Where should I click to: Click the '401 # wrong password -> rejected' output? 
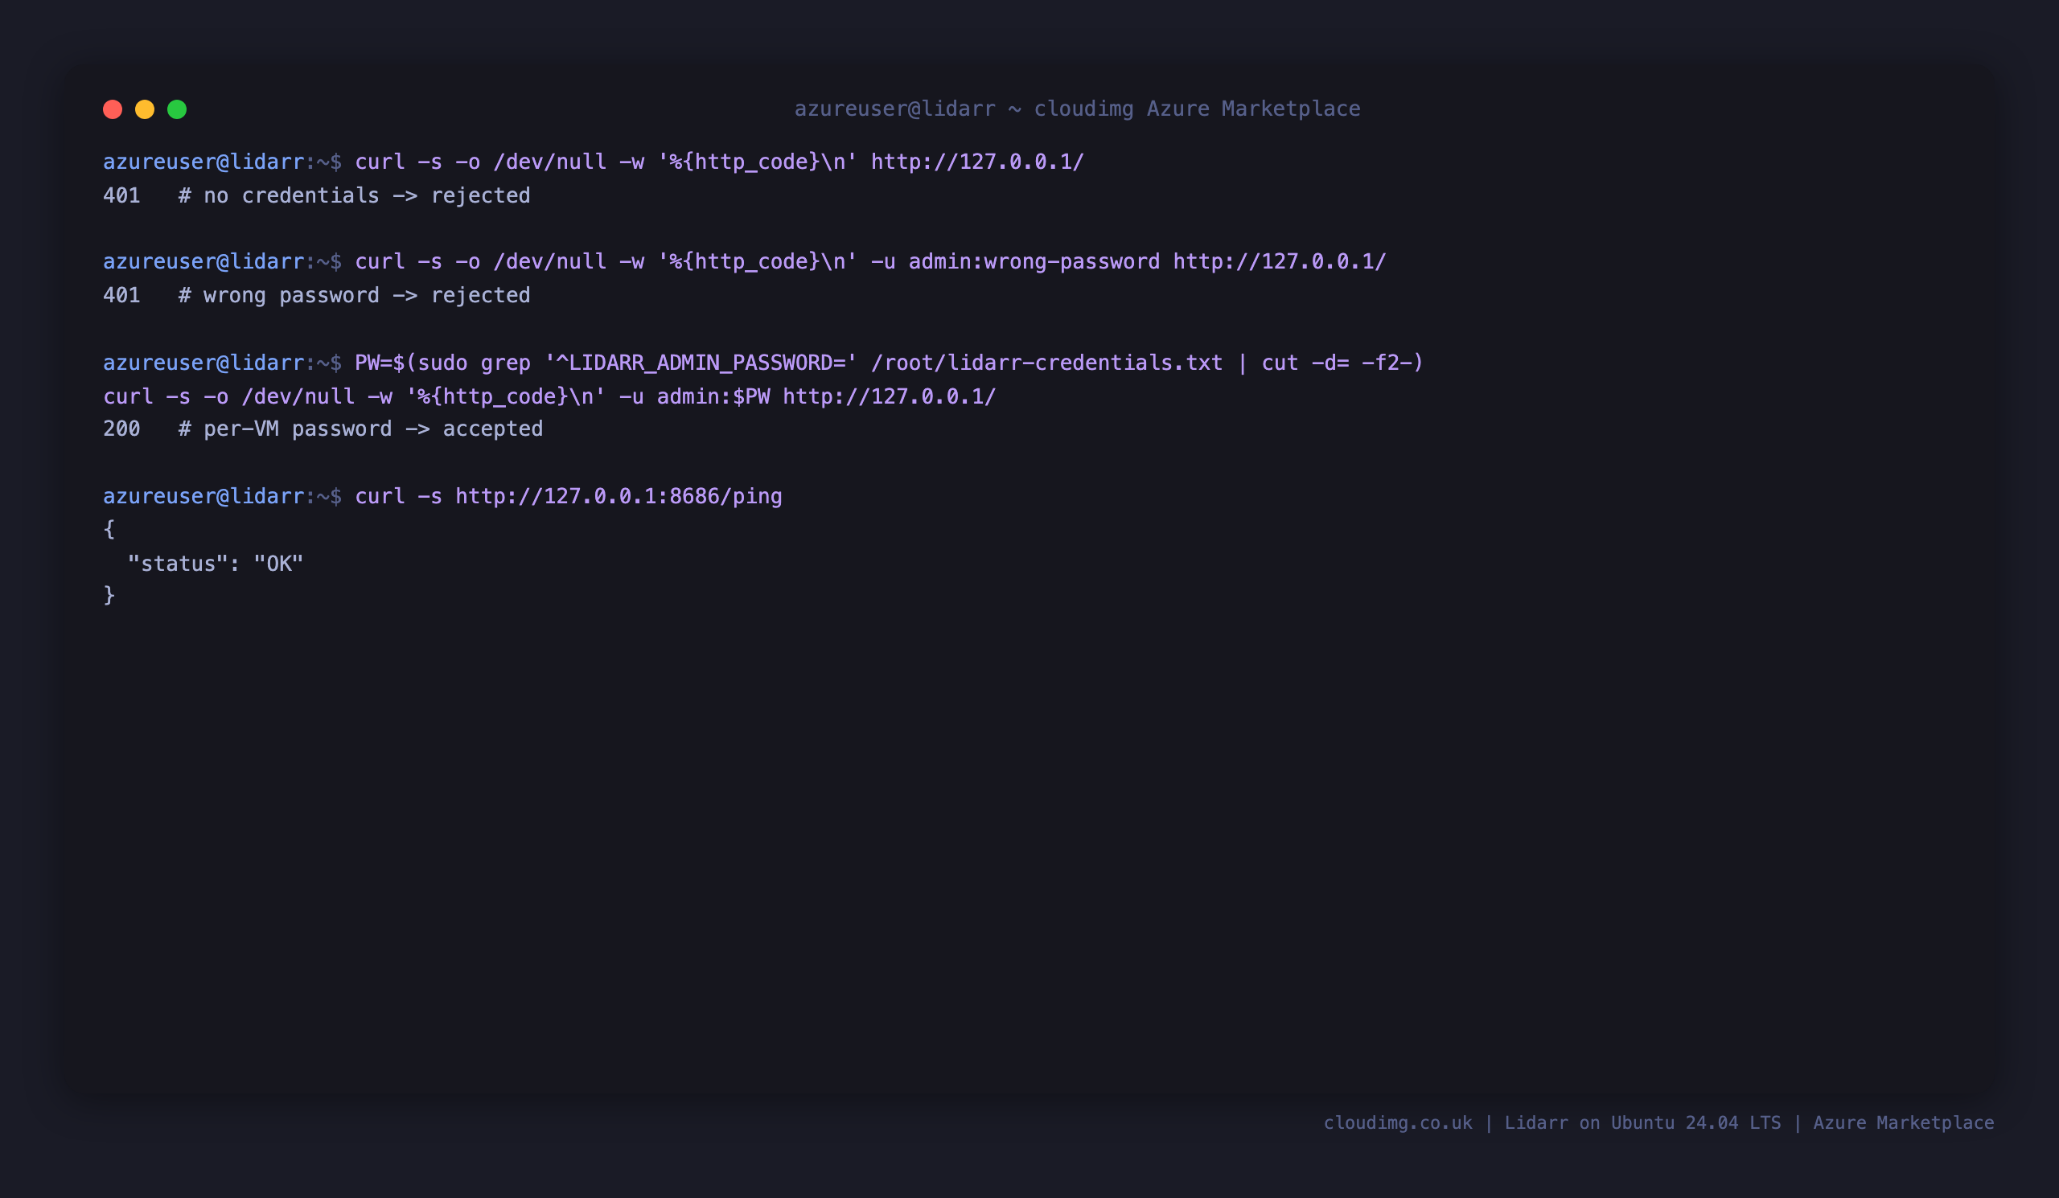pos(316,296)
